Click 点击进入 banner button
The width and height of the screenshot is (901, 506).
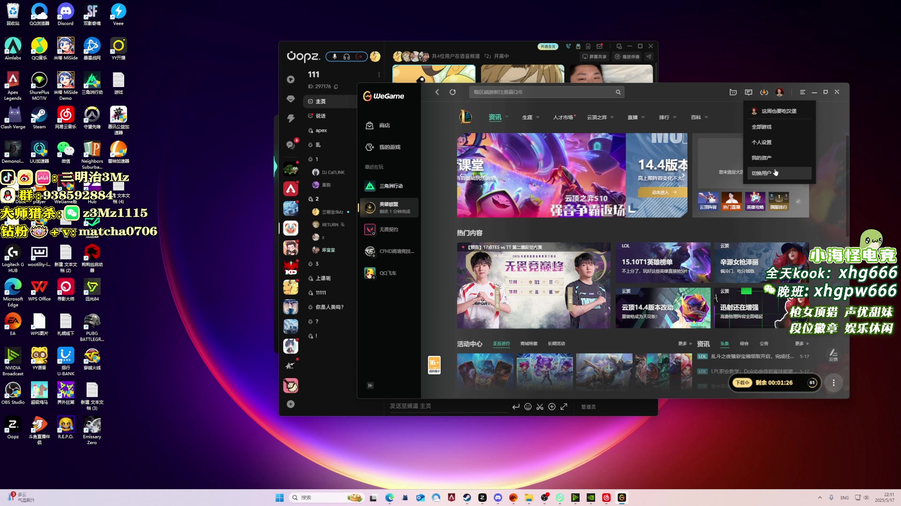(x=664, y=193)
